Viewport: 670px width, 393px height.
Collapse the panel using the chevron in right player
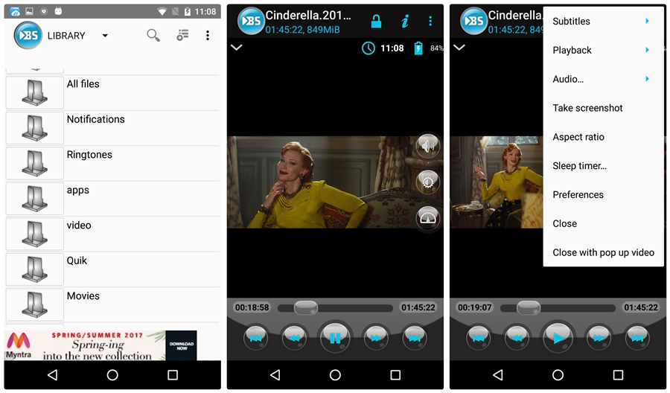pyautogui.click(x=459, y=47)
